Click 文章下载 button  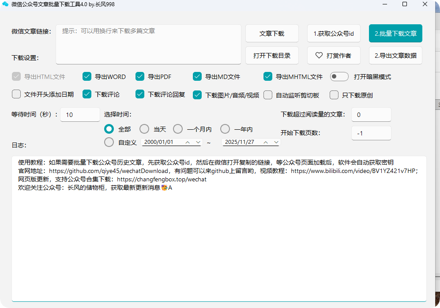(272, 34)
